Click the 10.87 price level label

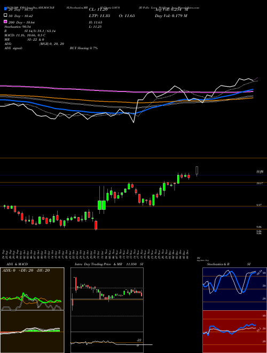click(x=260, y=183)
